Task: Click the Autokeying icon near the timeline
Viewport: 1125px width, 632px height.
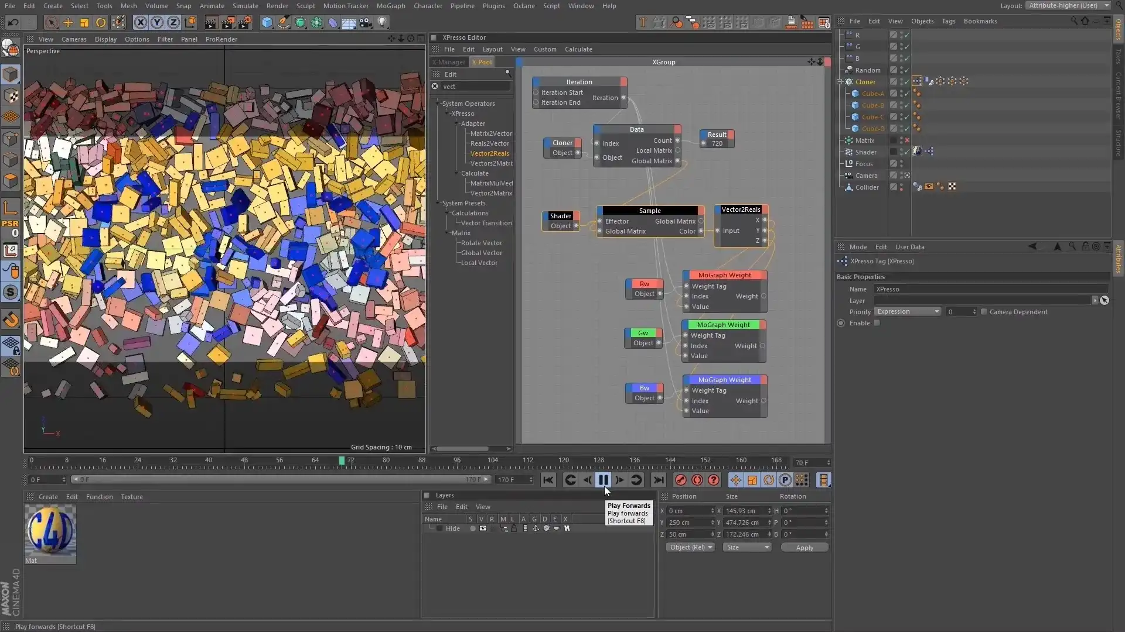Action: (697, 480)
